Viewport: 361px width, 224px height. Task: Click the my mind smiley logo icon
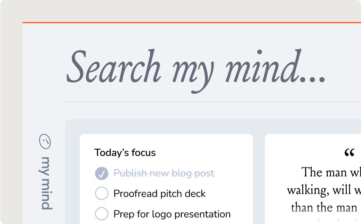(x=45, y=142)
